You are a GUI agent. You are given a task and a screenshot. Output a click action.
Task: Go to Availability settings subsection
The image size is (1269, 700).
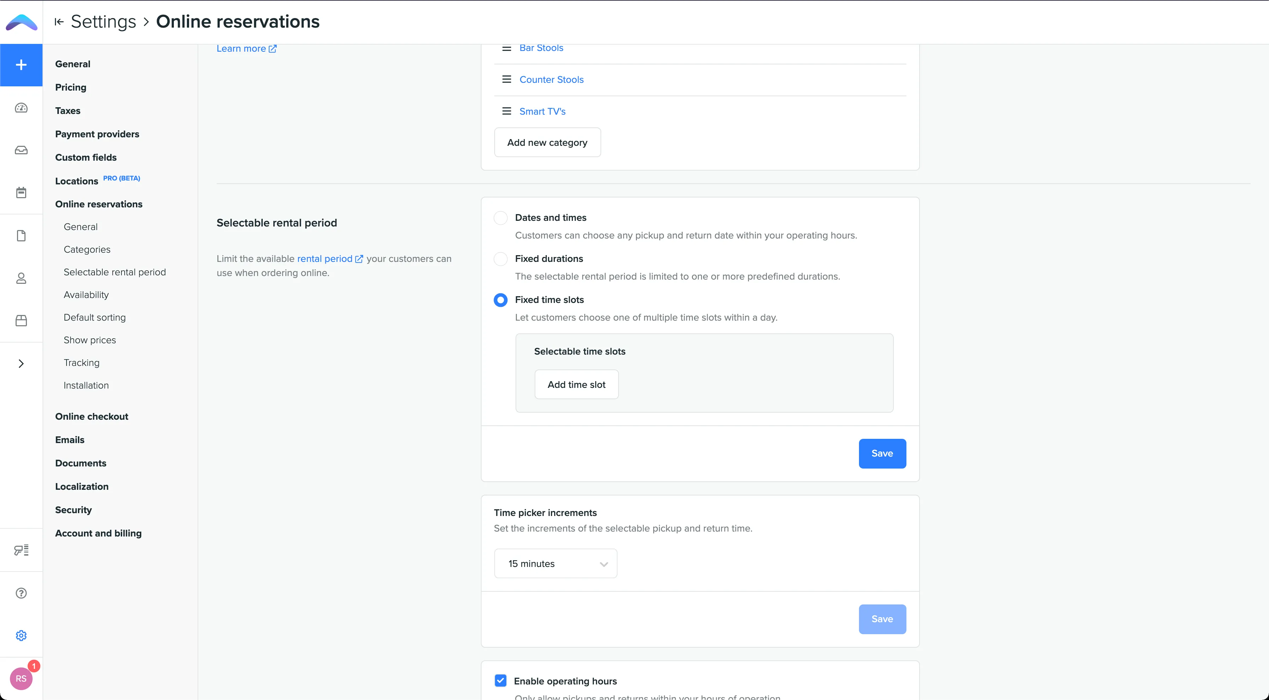click(86, 295)
